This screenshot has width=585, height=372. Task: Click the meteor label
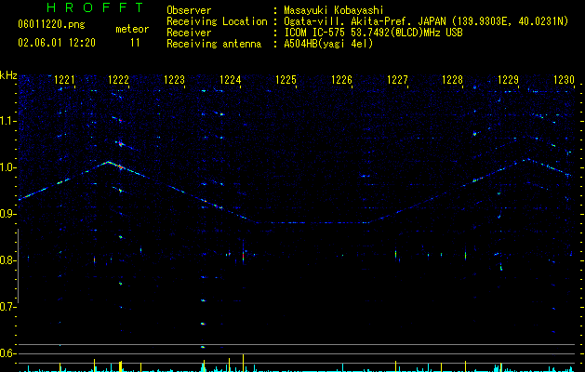coord(132,29)
